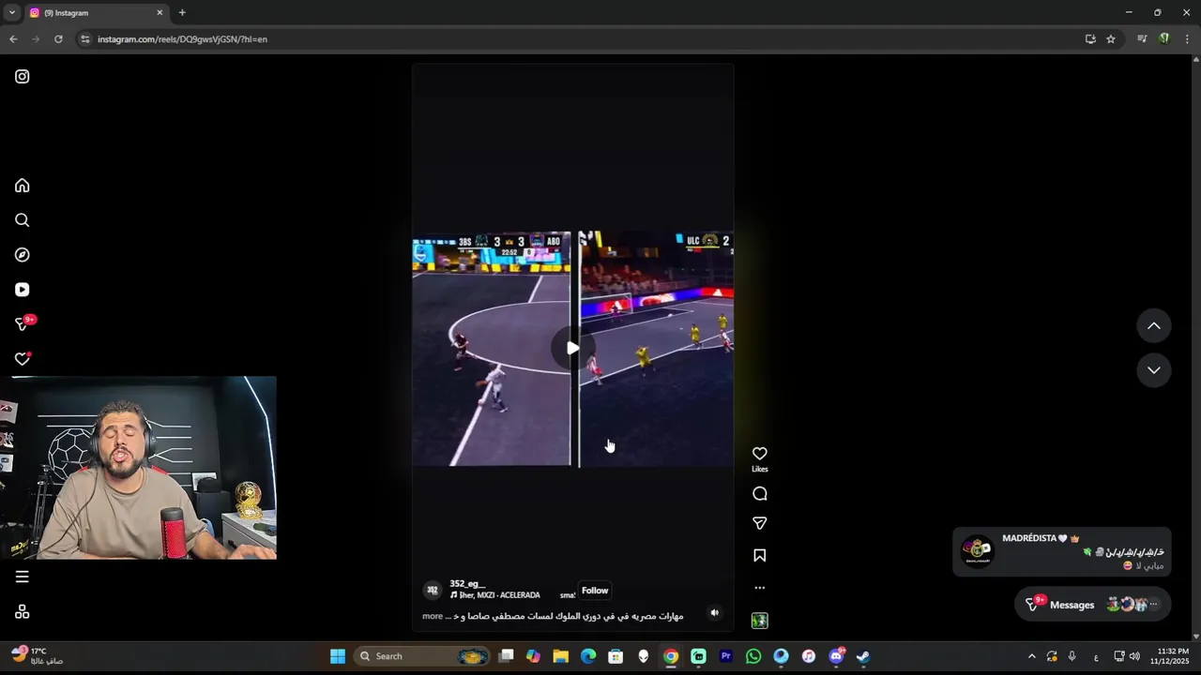Viewport: 1201px width, 675px height.
Task: Launch Copilot from the taskbar
Action: [533, 656]
